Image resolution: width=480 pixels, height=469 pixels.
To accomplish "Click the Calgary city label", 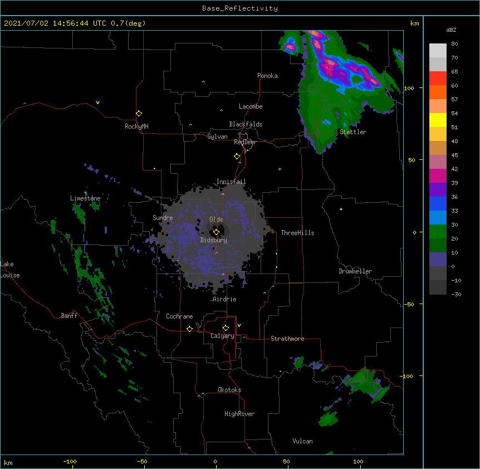I will [x=222, y=336].
